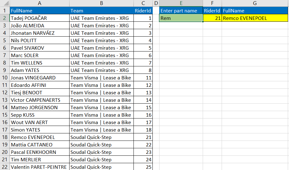The height and width of the screenshot is (170, 289).
Task: Select all cells via corner triangle
Action: (x=5, y=3)
